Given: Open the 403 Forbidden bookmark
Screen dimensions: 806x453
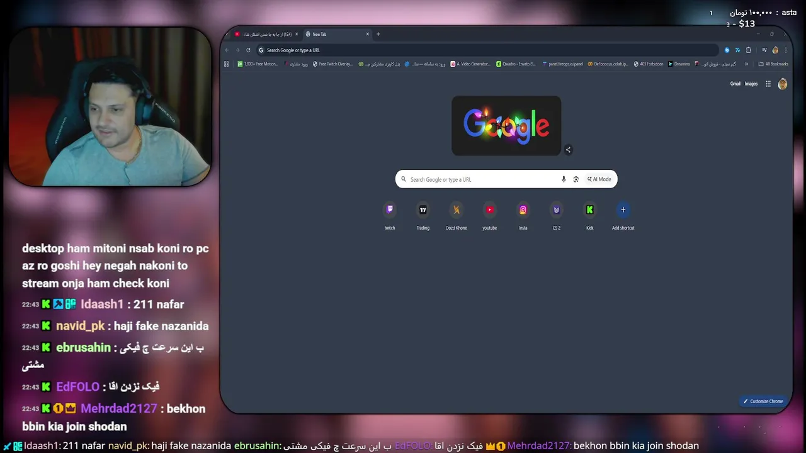Looking at the screenshot, I should 649,64.
